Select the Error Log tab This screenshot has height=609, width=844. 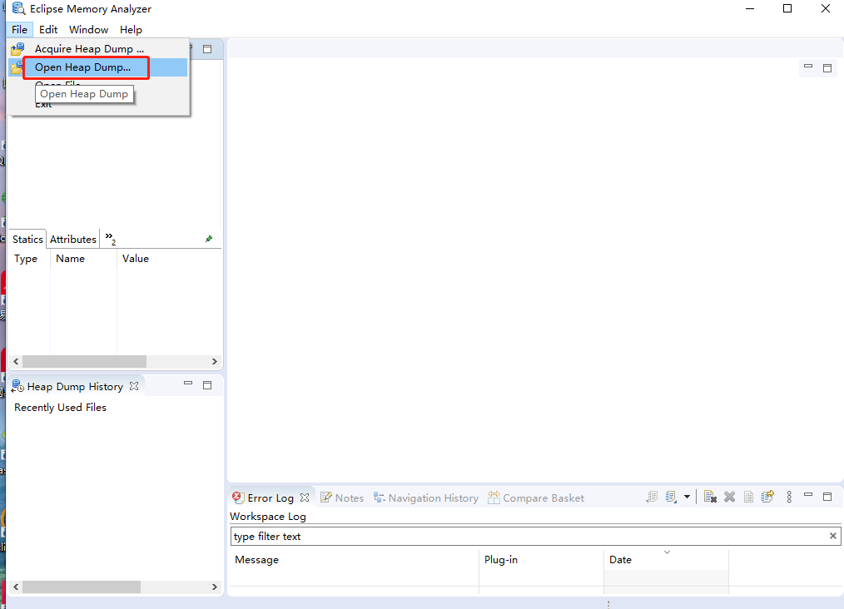click(x=271, y=498)
